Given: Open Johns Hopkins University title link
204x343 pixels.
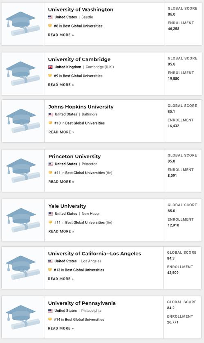Looking at the screenshot, I should 81,107.
